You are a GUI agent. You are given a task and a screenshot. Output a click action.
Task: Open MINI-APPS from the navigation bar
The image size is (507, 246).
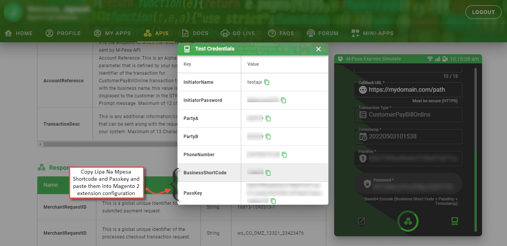coord(372,33)
